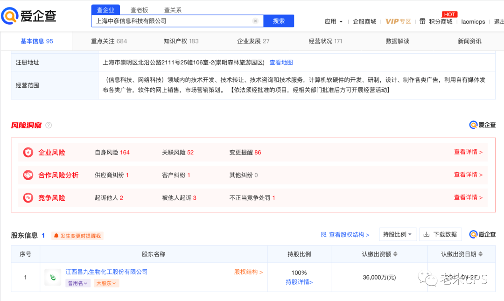Click 变更提醒 86

tap(245, 152)
